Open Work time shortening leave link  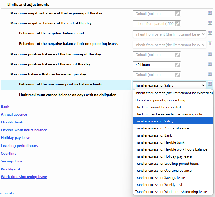(24, 177)
